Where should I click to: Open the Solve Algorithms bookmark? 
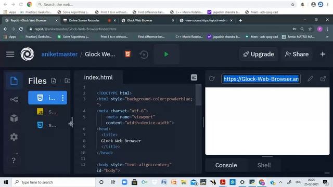coord(73,37)
